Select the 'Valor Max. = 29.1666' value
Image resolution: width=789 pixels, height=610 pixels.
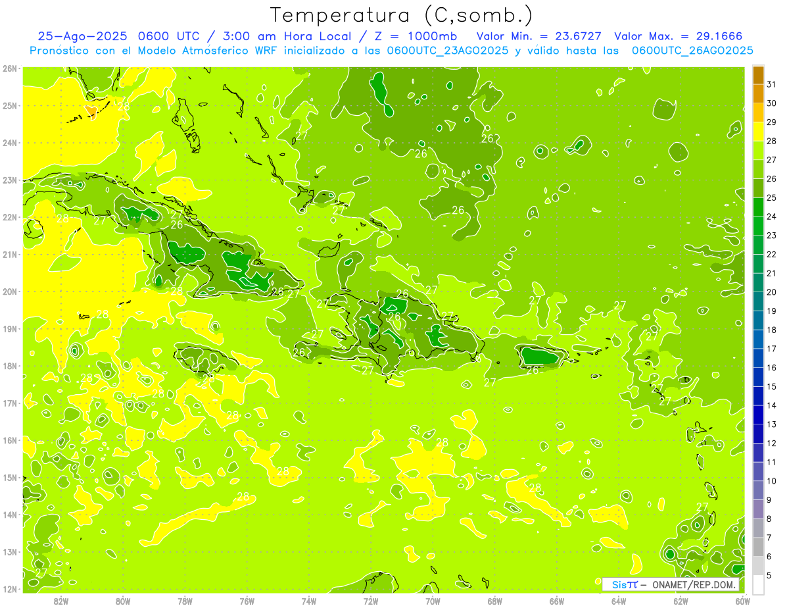(x=679, y=36)
